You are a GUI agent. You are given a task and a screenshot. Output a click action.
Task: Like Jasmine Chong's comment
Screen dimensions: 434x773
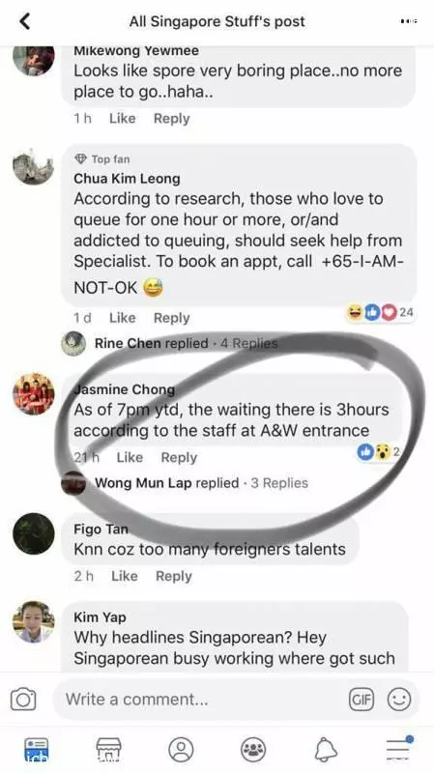130,457
